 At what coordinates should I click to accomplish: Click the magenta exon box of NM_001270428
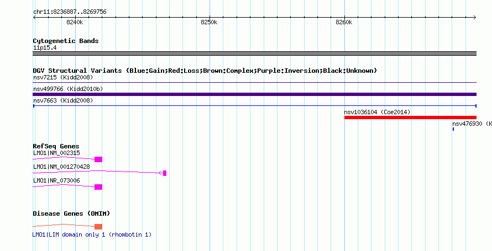tap(165, 173)
